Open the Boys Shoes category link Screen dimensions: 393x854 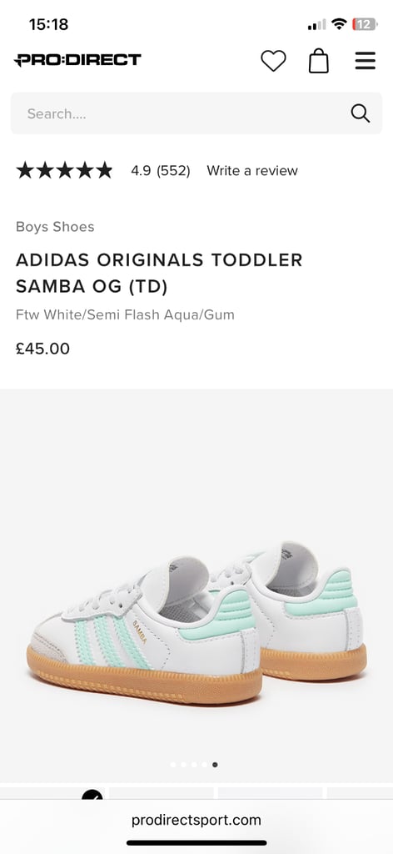pos(55,227)
